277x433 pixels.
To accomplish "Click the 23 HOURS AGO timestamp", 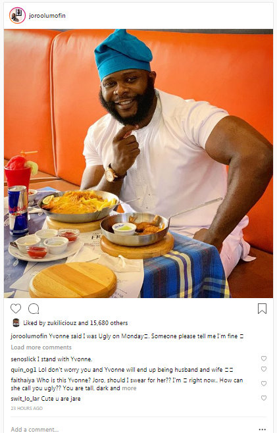I will [27, 408].
